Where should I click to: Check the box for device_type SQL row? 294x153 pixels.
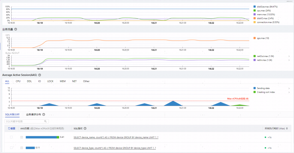11,148
